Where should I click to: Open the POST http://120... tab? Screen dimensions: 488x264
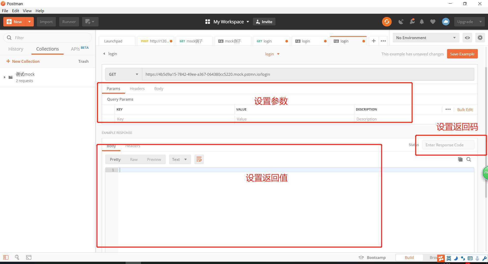click(x=156, y=41)
